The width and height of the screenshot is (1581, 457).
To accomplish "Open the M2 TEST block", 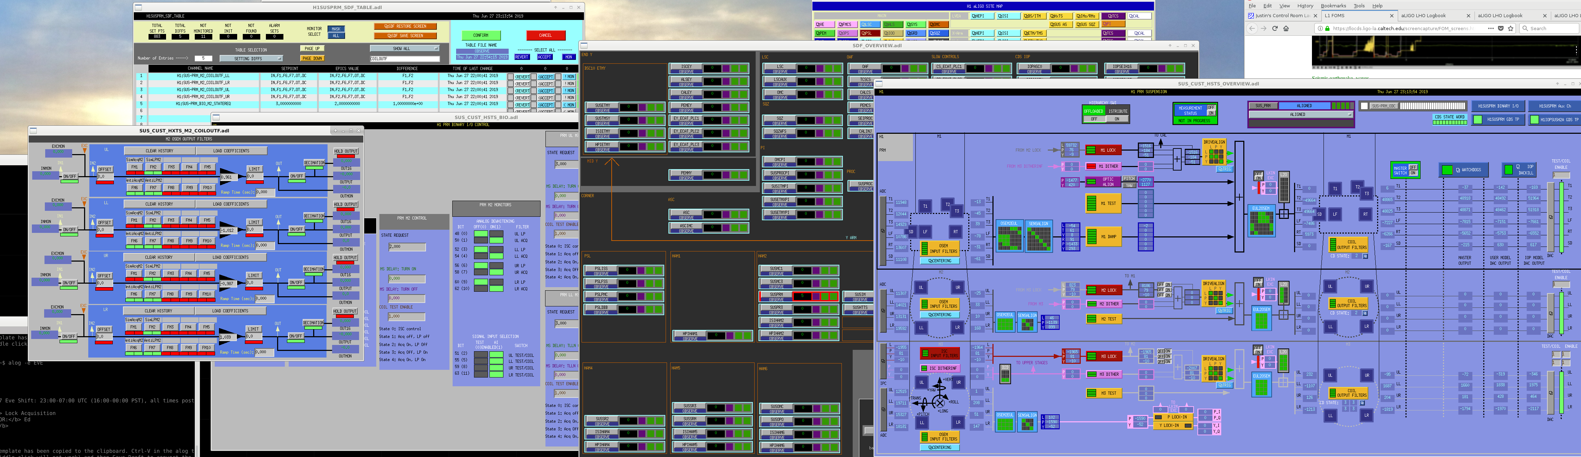I will point(1104,319).
